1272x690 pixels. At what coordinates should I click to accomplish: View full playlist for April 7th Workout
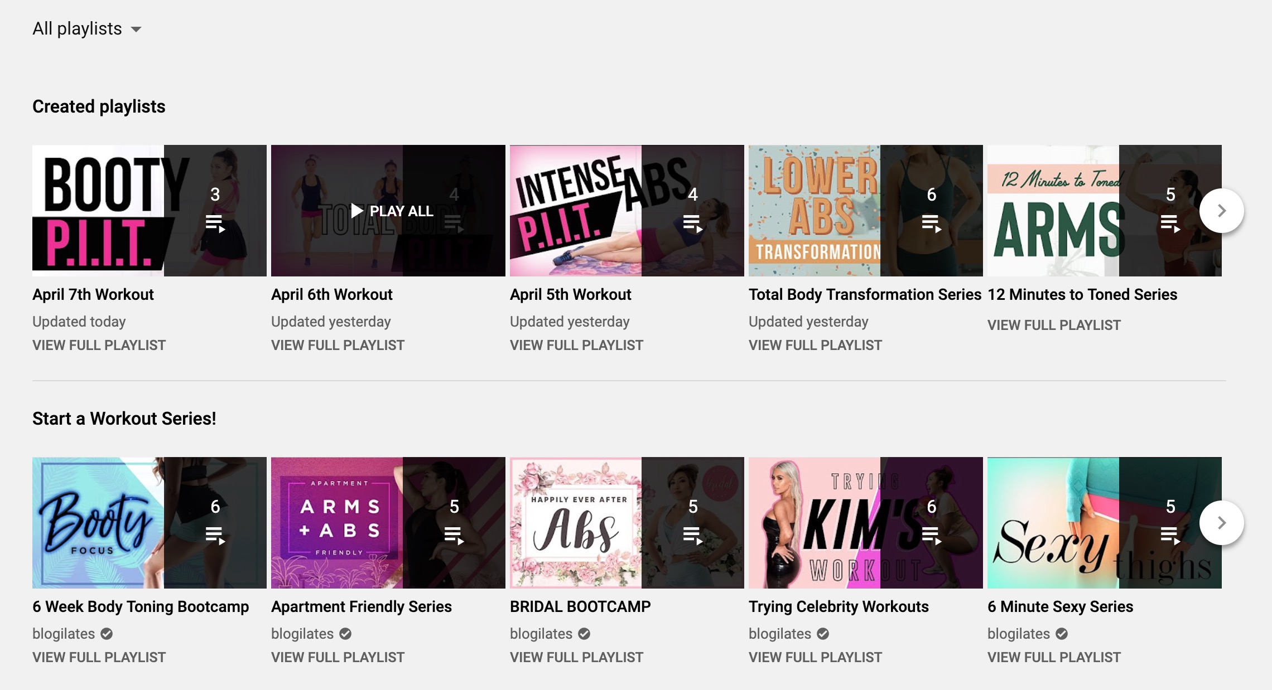point(99,345)
